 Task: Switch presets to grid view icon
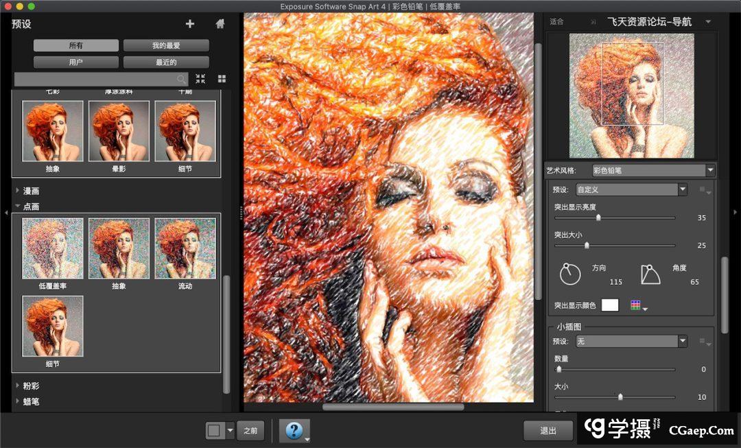pyautogui.click(x=222, y=79)
